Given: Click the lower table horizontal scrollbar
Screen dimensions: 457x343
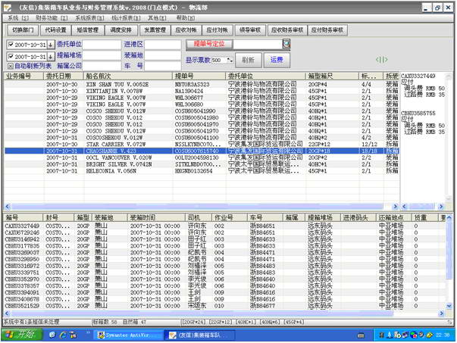Looking at the screenshot, I should pyautogui.click(x=224, y=313).
